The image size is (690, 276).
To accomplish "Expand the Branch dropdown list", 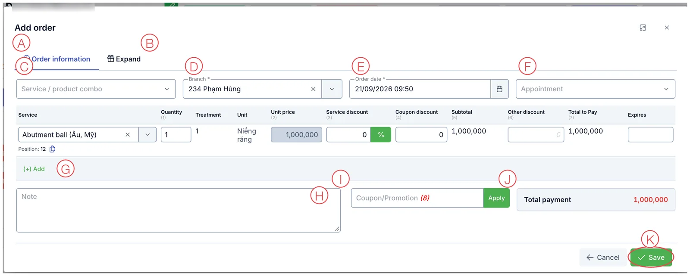I will [x=332, y=89].
